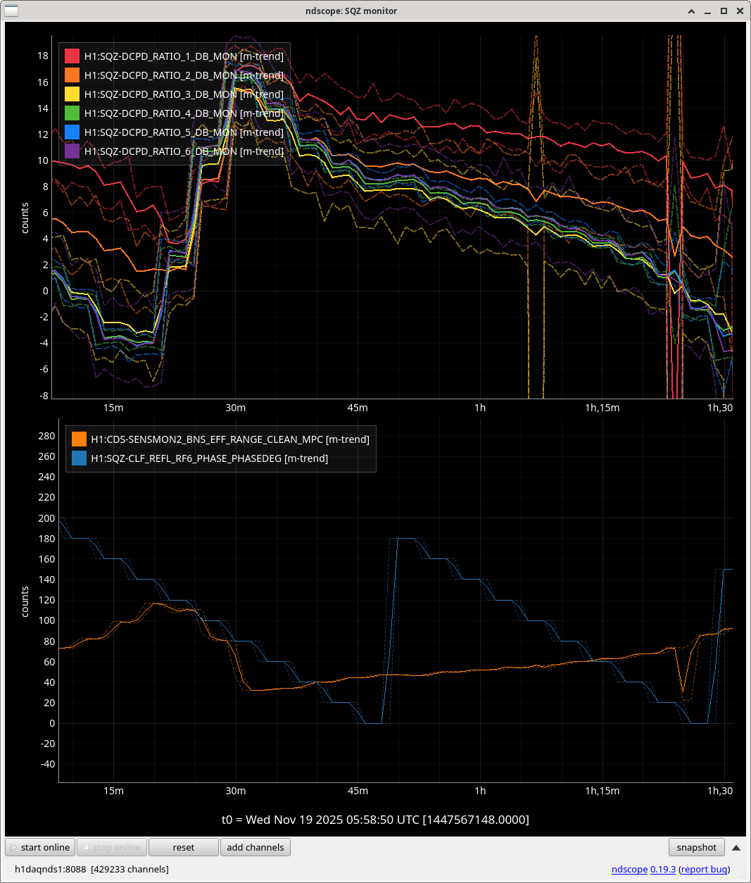This screenshot has height=883, width=751.
Task: Open the window menu icon in title bar
Action: click(x=11, y=11)
